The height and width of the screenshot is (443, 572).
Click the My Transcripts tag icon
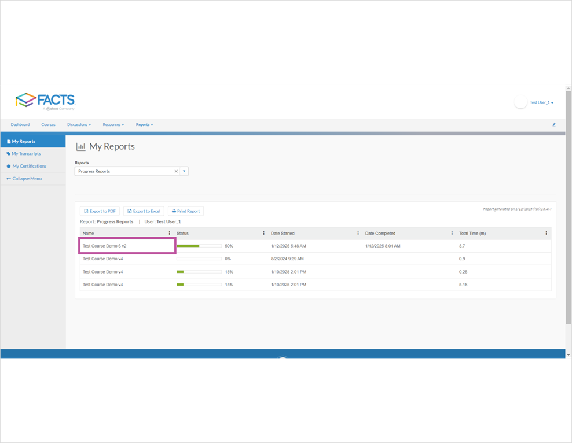(8, 153)
